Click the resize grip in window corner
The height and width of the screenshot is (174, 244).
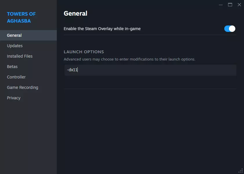tap(241, 171)
